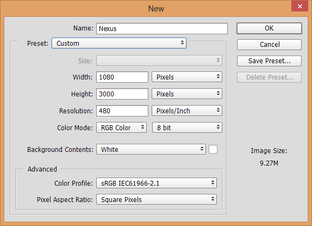Click the Delete Preset button
Screen dimensions: 312x226
point(269,77)
